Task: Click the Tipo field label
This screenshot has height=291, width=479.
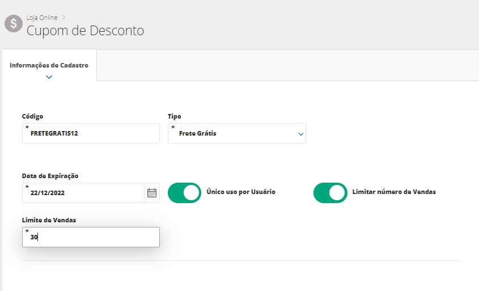Action: tap(174, 116)
